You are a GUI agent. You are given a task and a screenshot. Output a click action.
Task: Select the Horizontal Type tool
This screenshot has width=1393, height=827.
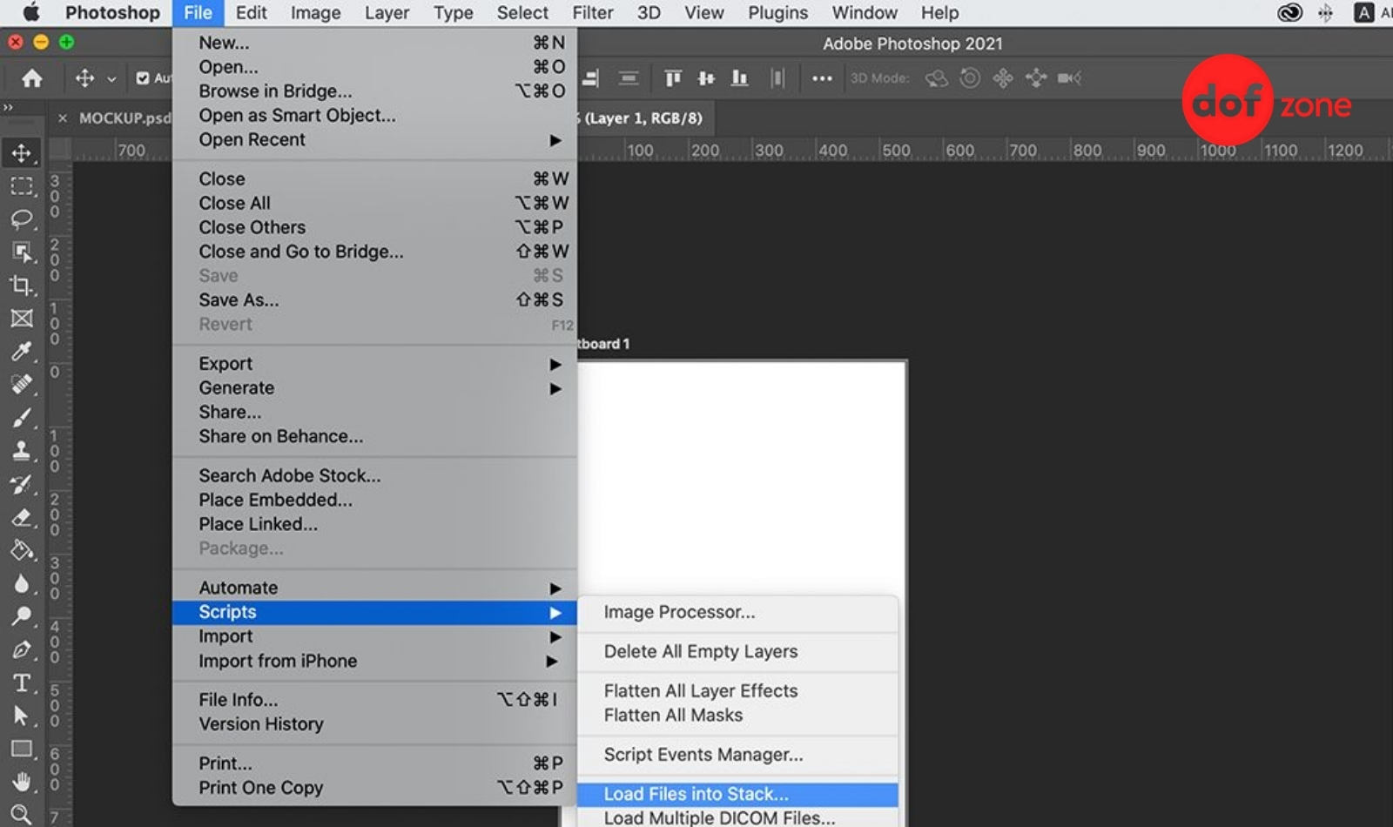(x=22, y=682)
